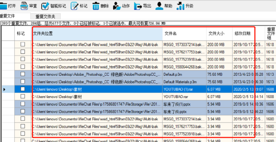Click group 1608 in YOUTUBAO.rar row
276x142 pixels.
[x=270, y=97]
